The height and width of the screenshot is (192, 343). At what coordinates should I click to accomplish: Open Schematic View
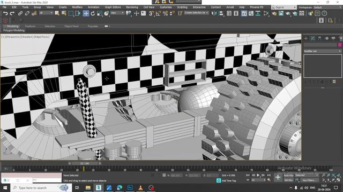(x=258, y=13)
